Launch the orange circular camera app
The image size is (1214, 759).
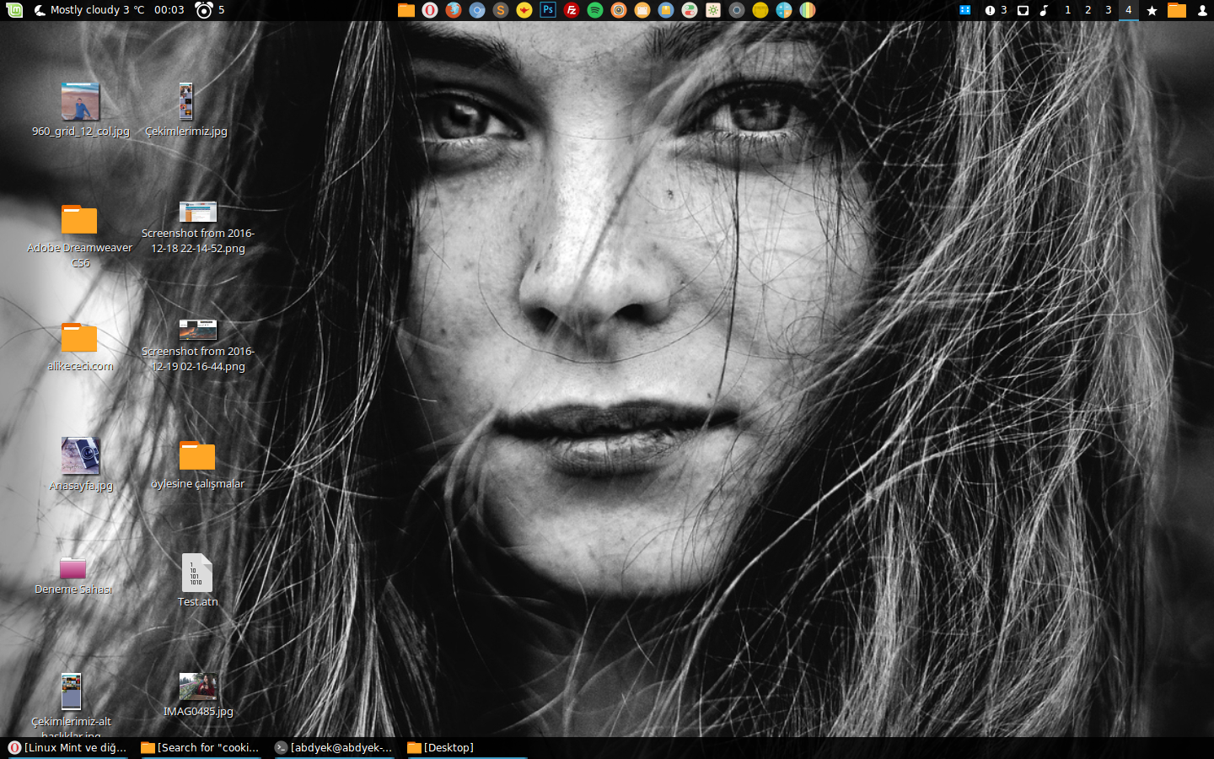pos(619,10)
